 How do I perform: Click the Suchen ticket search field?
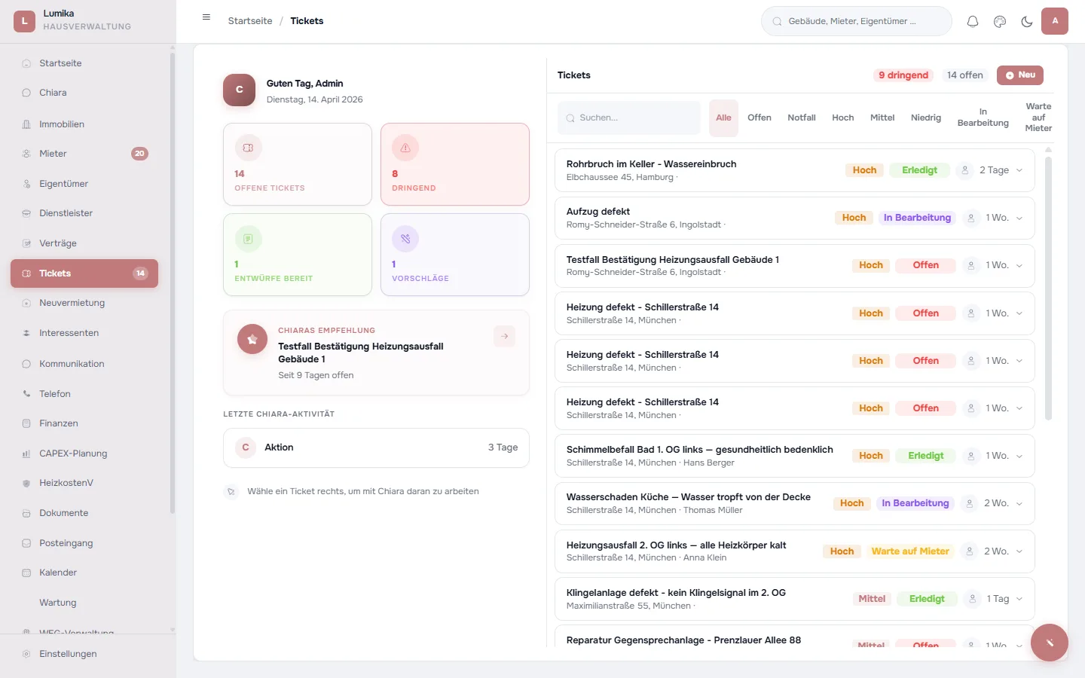(x=629, y=118)
